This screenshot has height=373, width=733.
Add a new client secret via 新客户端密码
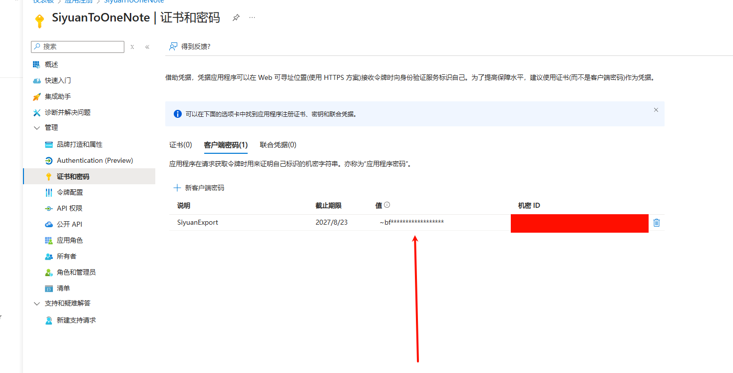point(199,188)
